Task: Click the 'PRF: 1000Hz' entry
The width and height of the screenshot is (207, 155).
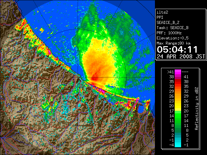Action: pyautogui.click(x=169, y=33)
